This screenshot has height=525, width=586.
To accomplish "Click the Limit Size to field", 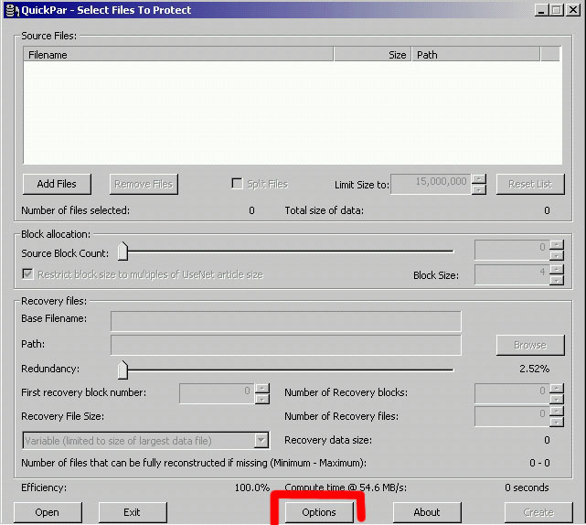I will pos(431,184).
